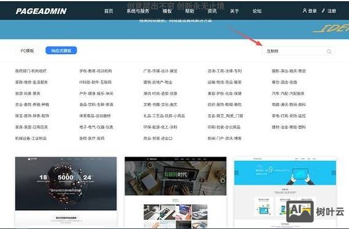Open category 户外-健身-娱乐-休闲
Screen dimensions: 349x229
tap(96, 93)
